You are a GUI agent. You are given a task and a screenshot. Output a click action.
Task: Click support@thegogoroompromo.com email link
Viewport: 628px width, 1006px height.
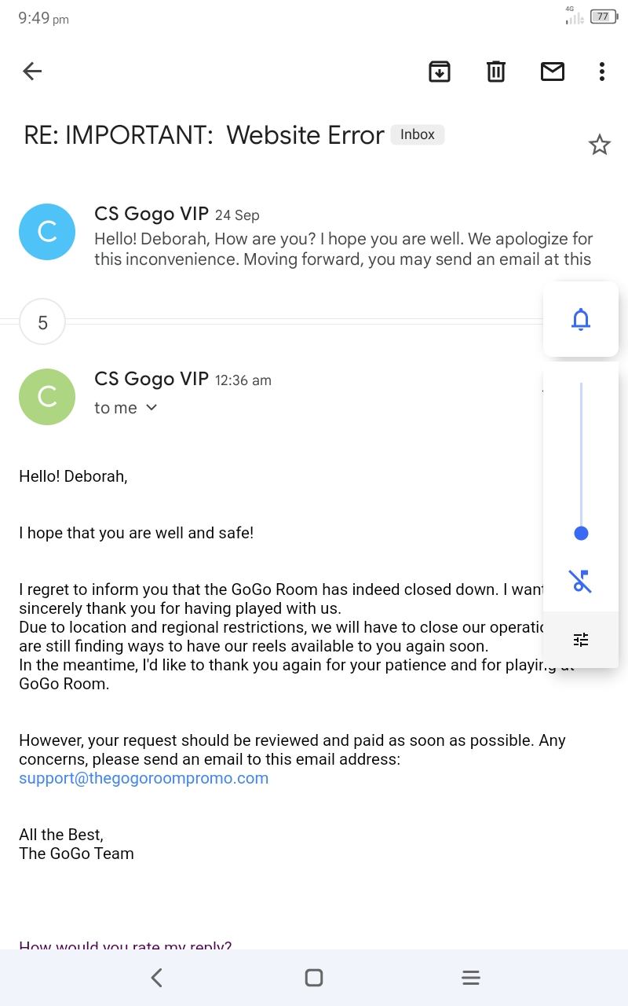(144, 778)
